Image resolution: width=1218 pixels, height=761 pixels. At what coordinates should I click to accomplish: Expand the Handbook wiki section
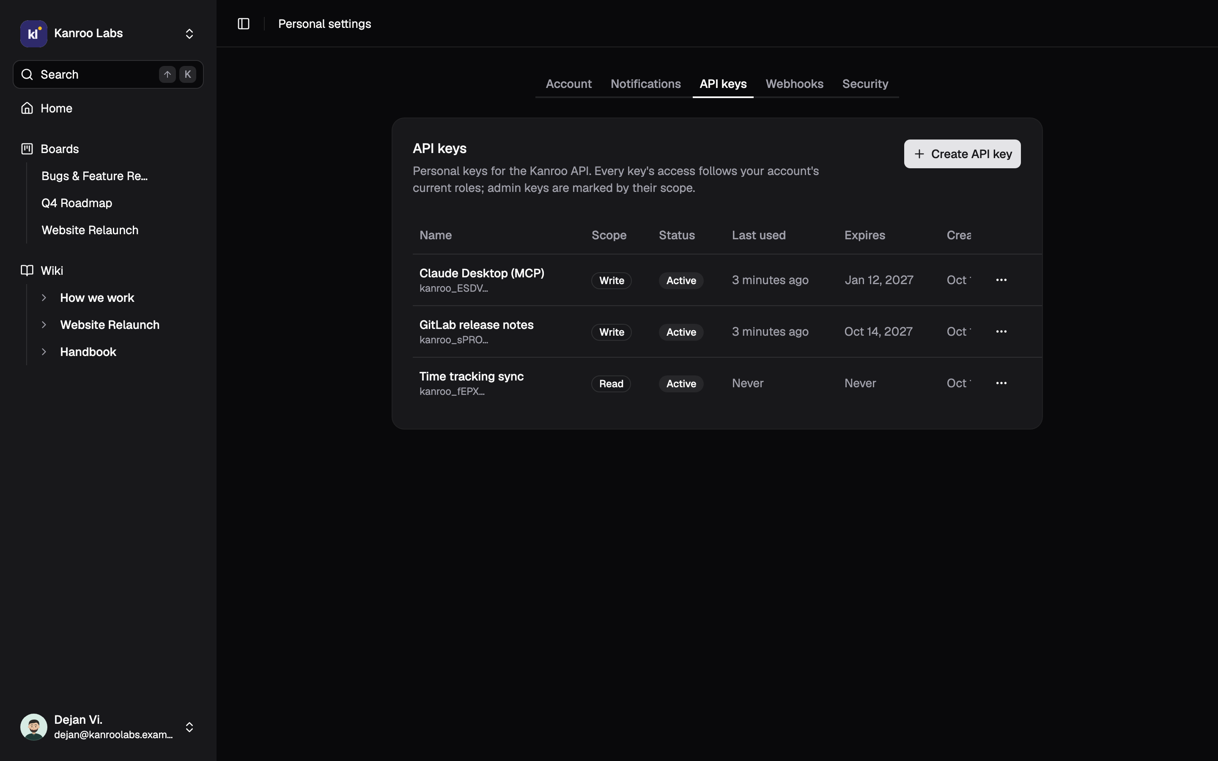[44, 352]
